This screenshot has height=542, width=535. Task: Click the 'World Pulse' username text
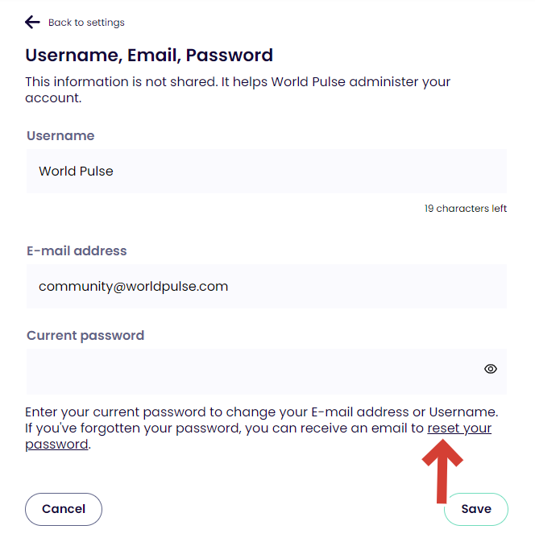pyautogui.click(x=76, y=172)
